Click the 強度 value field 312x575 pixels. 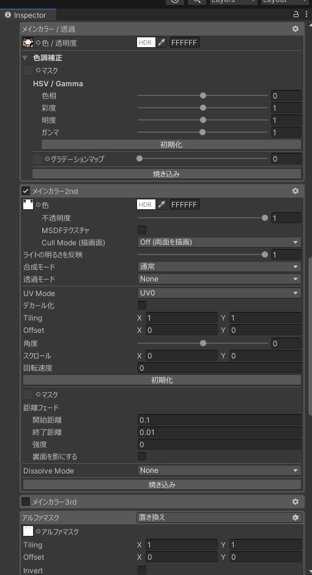coord(219,444)
